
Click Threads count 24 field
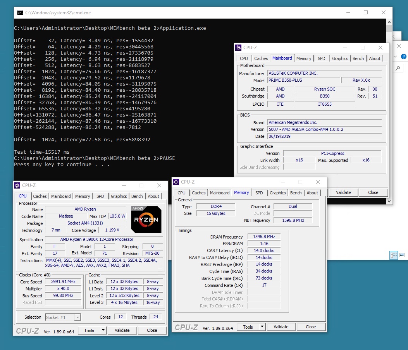(x=156, y=317)
